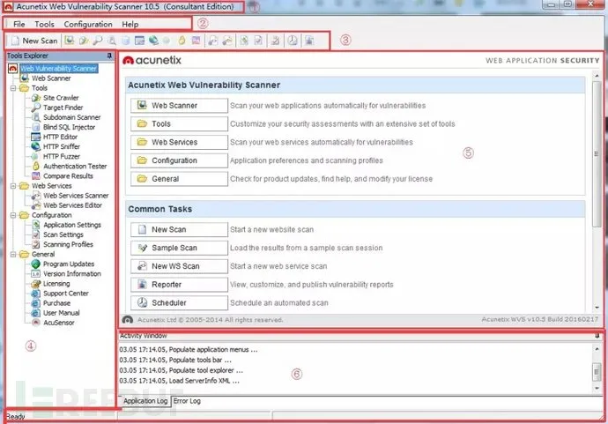Viewport: 608px width, 424px height.
Task: Select Subdomain Scanner in the tree
Action: click(71, 117)
